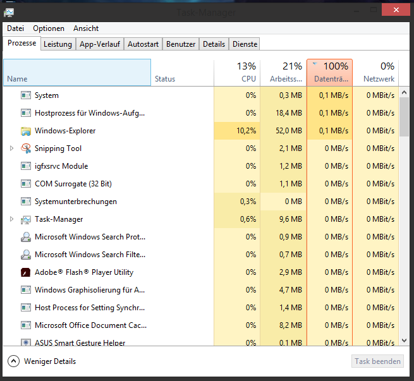Click the Task-Manager icon in title bar
The height and width of the screenshot is (381, 414).
pyautogui.click(x=9, y=13)
